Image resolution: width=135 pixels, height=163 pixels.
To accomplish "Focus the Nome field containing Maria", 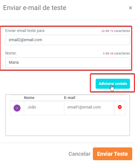I will 68,62.
